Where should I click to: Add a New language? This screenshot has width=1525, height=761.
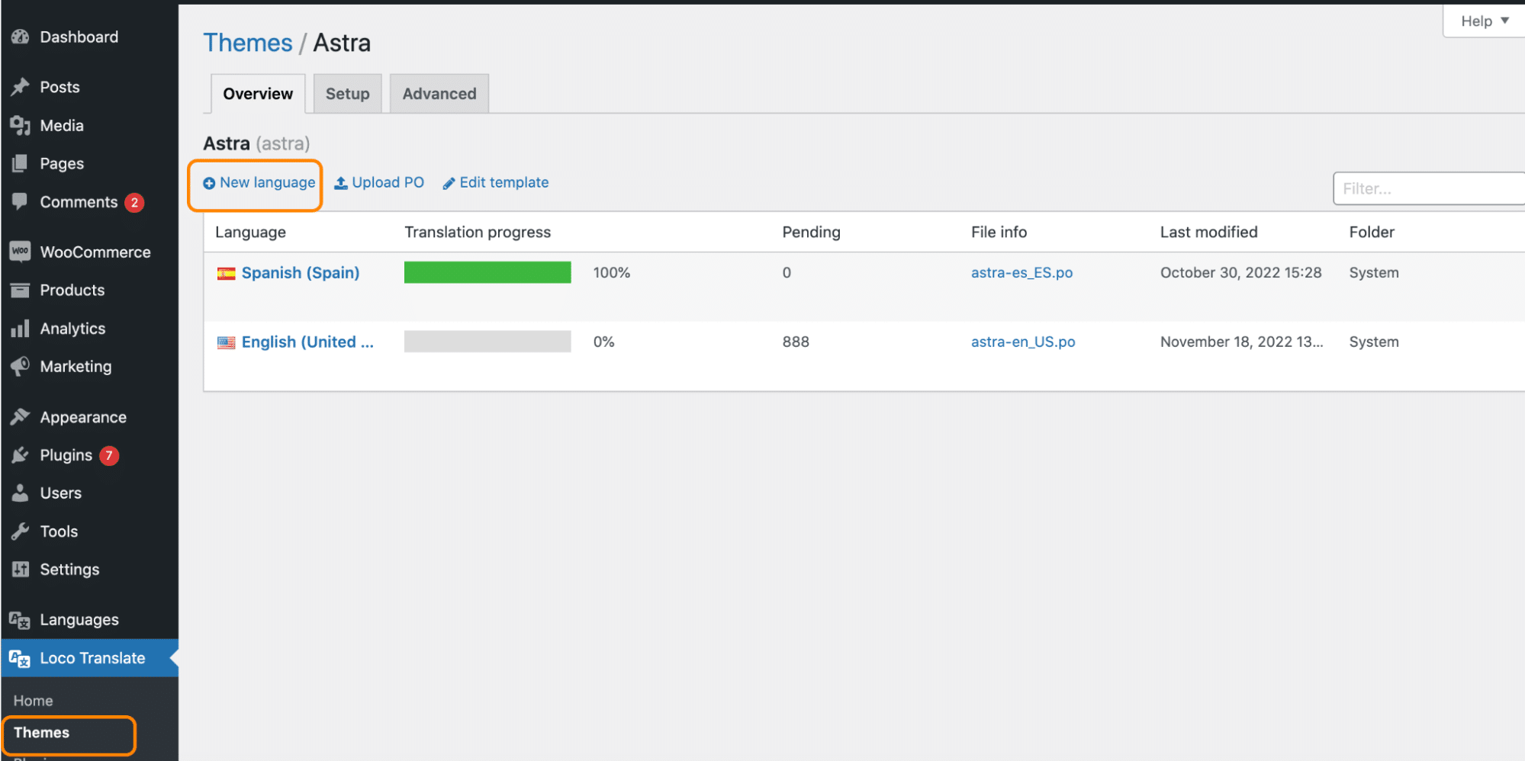click(x=259, y=183)
